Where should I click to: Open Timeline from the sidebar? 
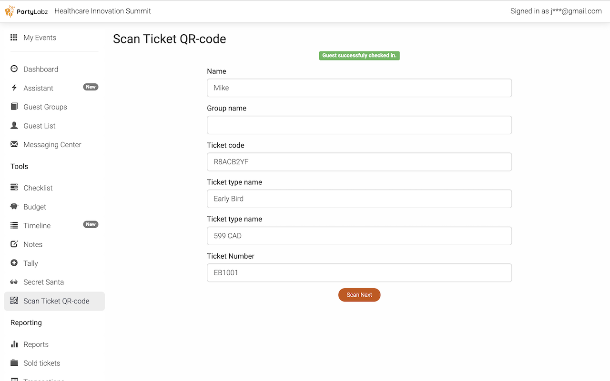point(37,226)
